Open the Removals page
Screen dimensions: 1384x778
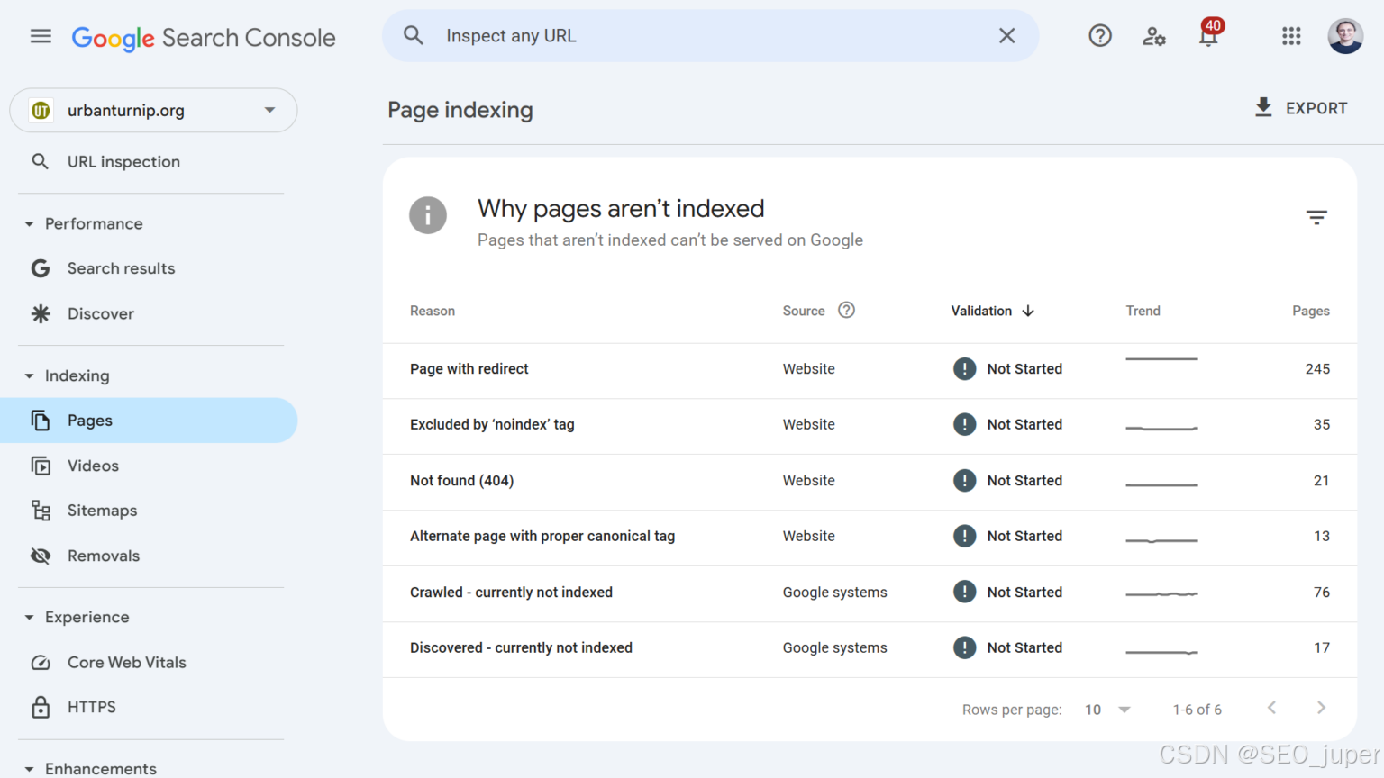(104, 556)
